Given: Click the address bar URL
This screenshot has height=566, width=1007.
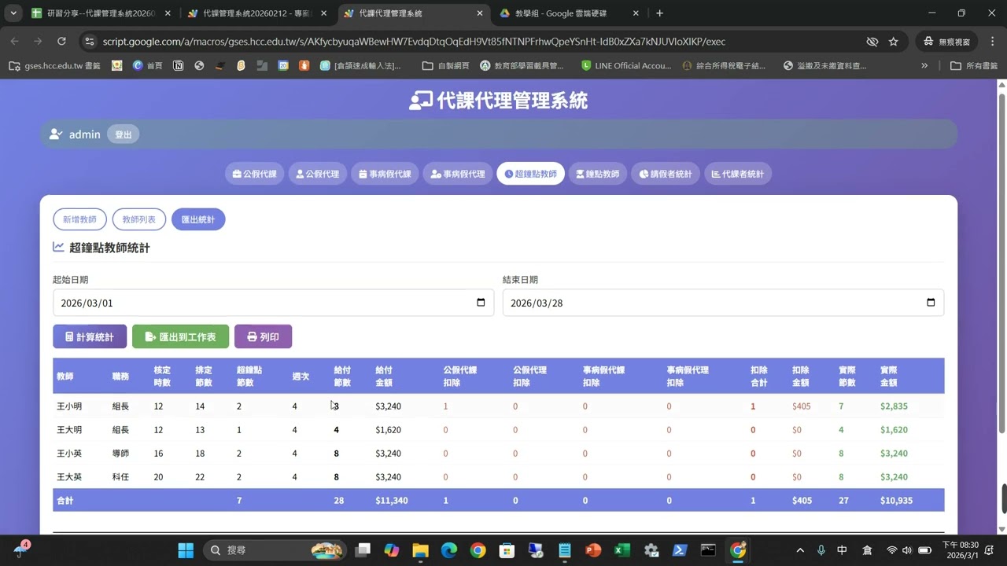Looking at the screenshot, I should [414, 42].
